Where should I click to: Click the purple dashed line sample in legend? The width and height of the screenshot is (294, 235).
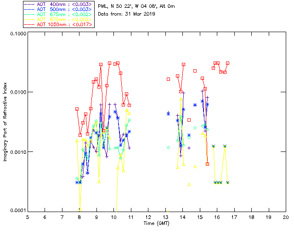click(29, 4)
